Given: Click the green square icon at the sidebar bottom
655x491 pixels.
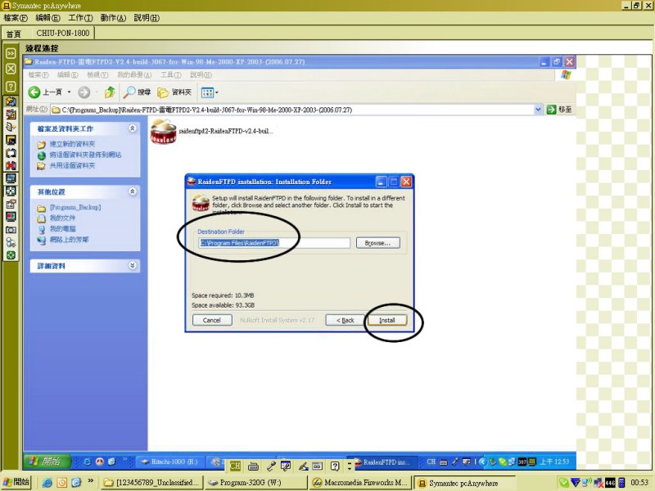Looking at the screenshot, I should coord(11,255).
